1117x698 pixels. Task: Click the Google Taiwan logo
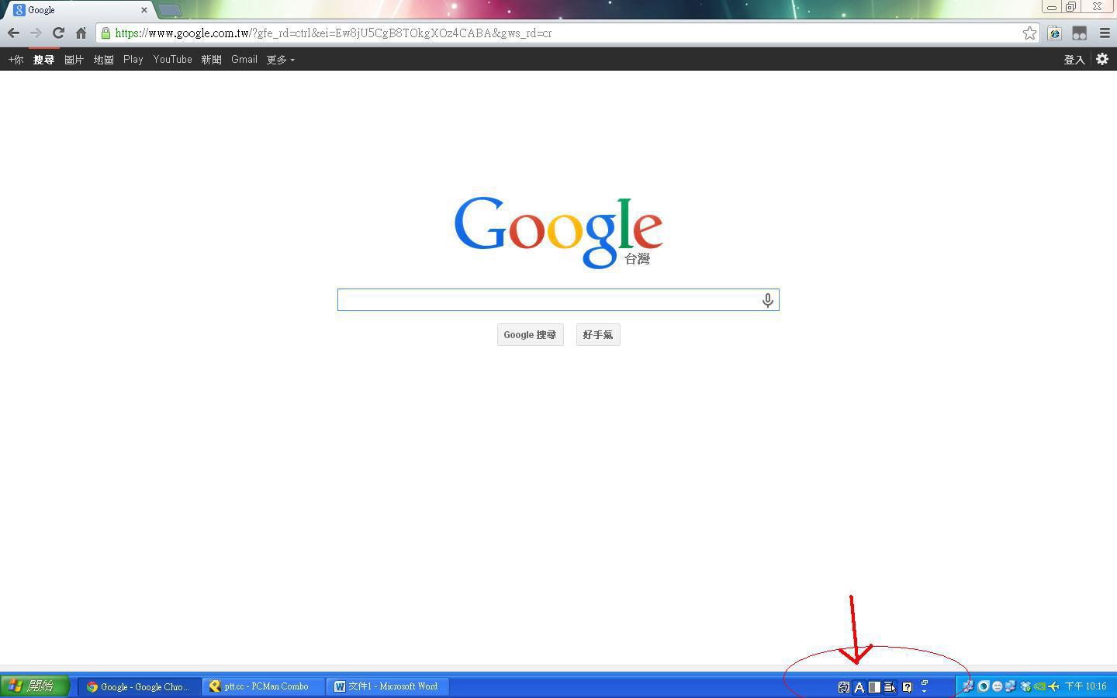(x=558, y=232)
